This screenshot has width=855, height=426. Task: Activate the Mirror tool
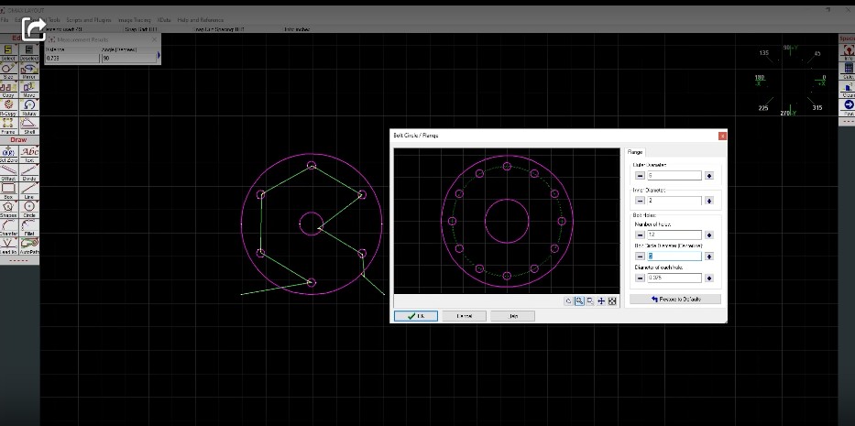(29, 71)
